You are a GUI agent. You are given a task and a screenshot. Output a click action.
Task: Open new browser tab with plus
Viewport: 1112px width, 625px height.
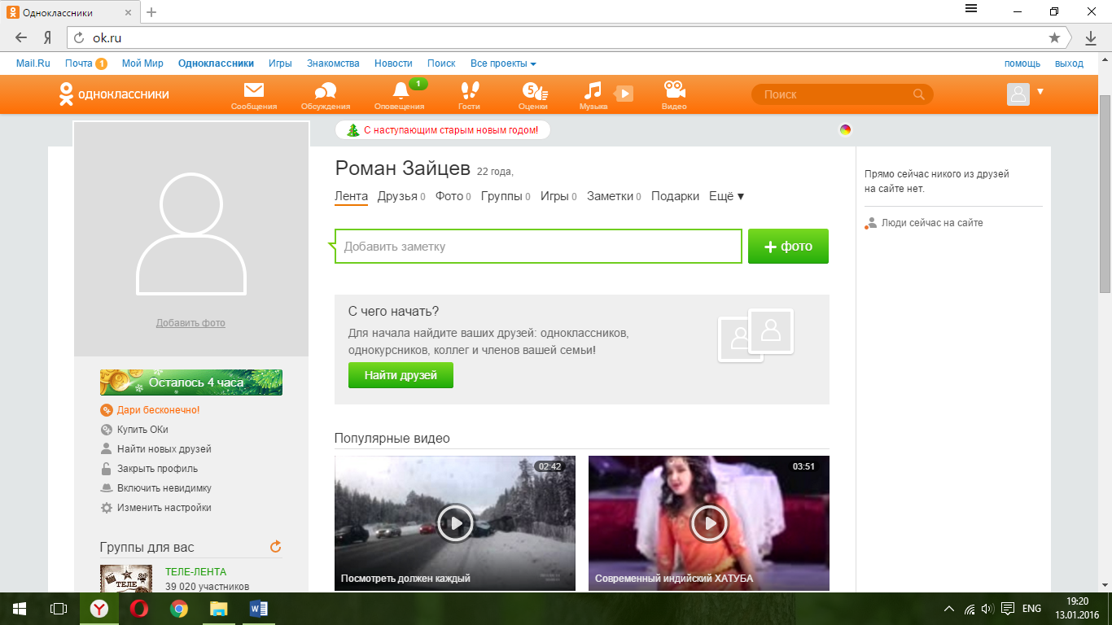tap(151, 12)
